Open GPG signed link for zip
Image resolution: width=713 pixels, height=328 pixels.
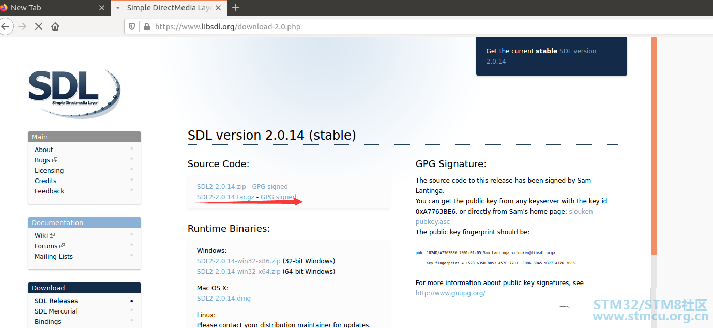270,186
